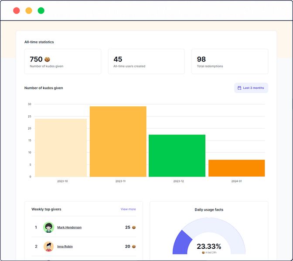Click the cookie icon beside Mark Henderson's 25

click(x=134, y=228)
